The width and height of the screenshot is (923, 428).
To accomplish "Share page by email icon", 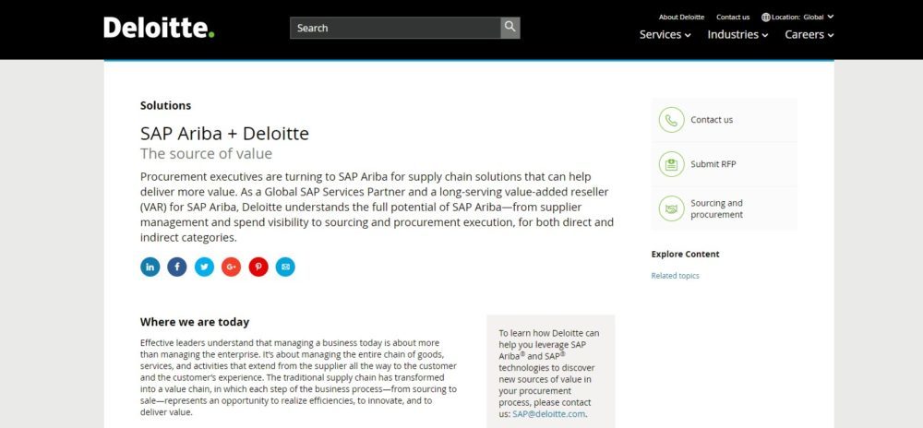I will [x=285, y=267].
